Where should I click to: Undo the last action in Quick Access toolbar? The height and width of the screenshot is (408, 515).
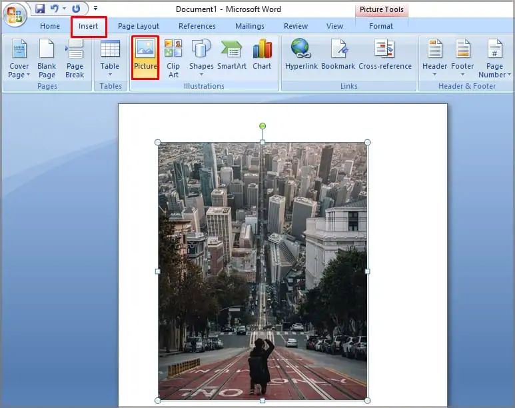[55, 9]
